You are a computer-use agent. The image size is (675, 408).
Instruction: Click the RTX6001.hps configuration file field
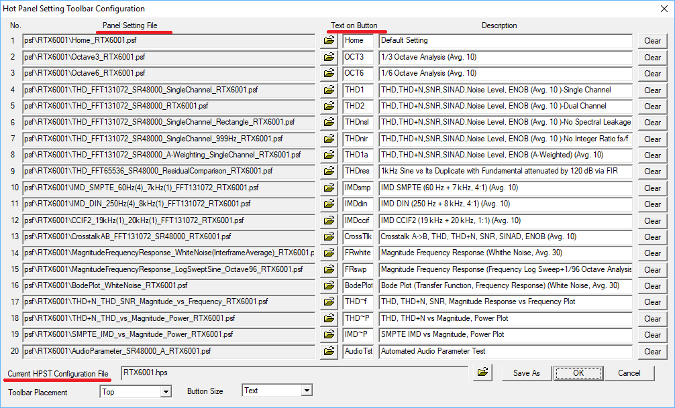pos(295,372)
